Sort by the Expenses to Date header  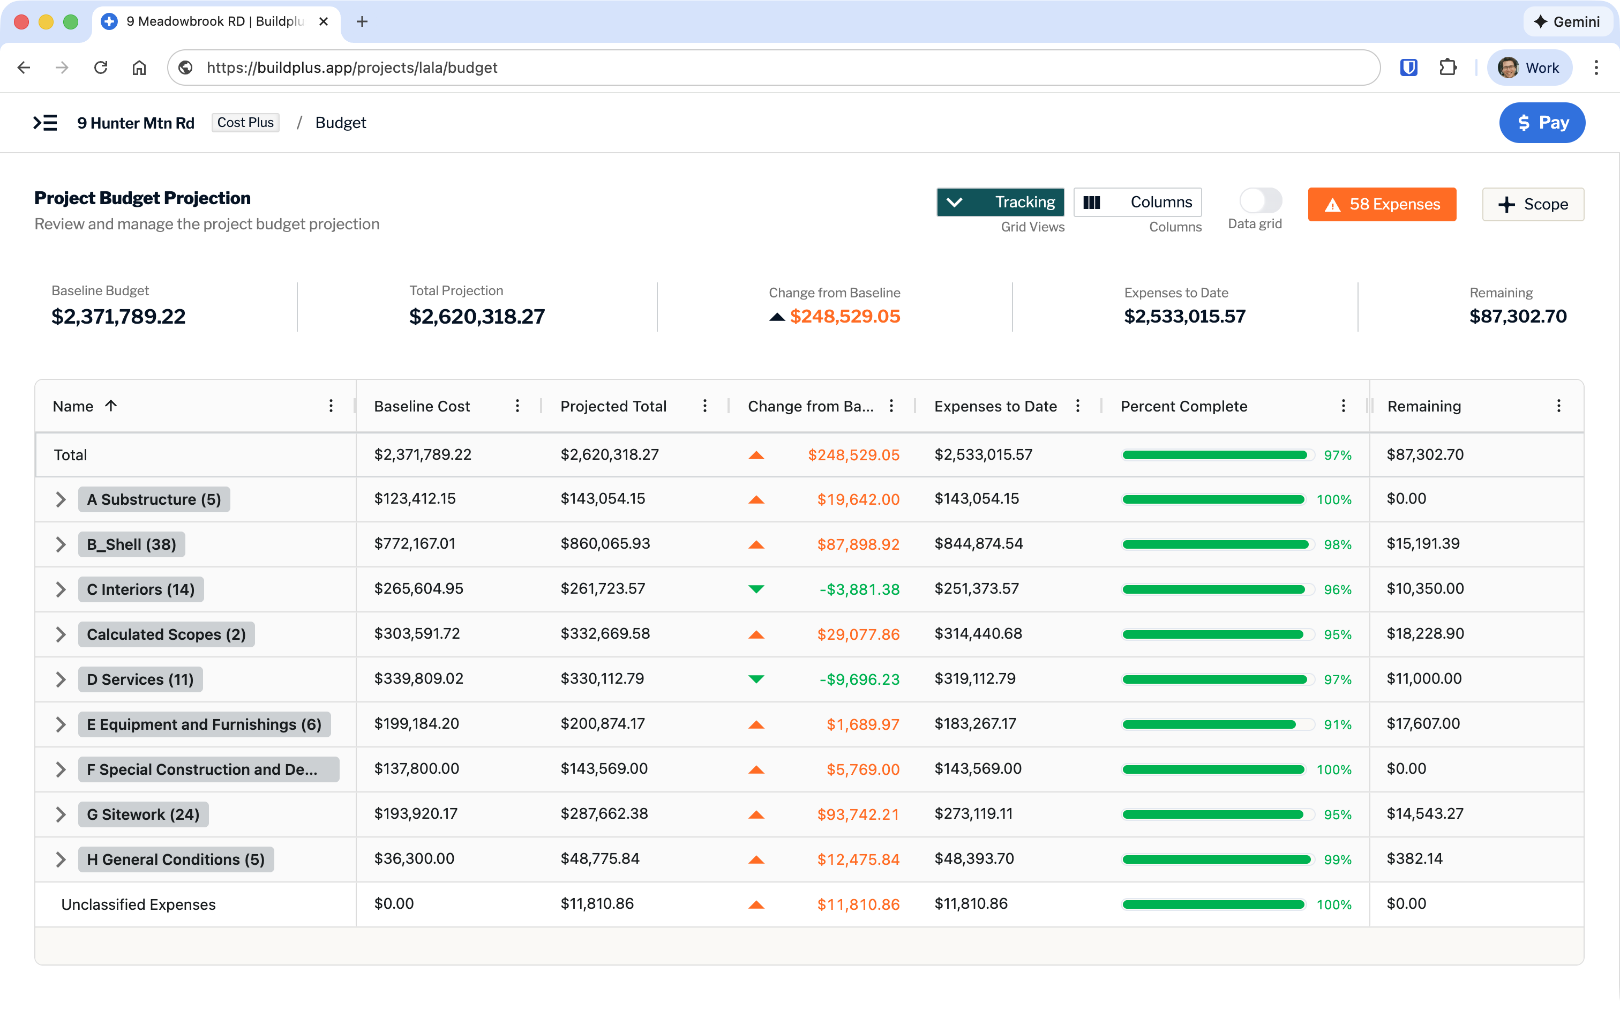(x=995, y=406)
